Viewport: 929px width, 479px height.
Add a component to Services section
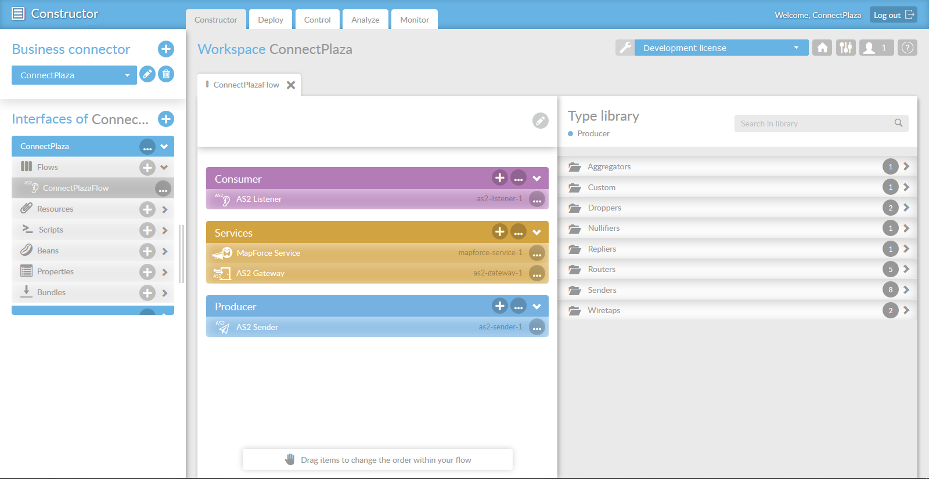click(500, 231)
